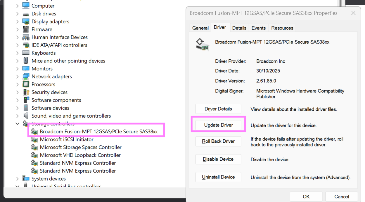Collapse the Storage controllers category
Viewport: 365px width, 202px height.
pyautogui.click(x=18, y=123)
